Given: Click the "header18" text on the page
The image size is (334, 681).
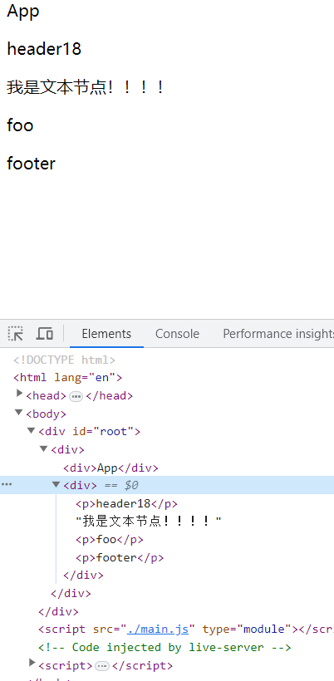Looking at the screenshot, I should (44, 49).
